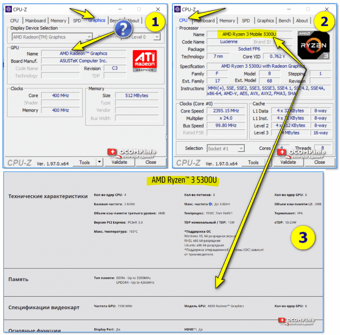Expand the Display Device Selection dropdown
The image size is (340, 335).
pyautogui.click(x=89, y=37)
